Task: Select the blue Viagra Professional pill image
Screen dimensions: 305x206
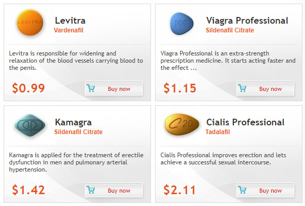Action: pyautogui.click(x=181, y=24)
